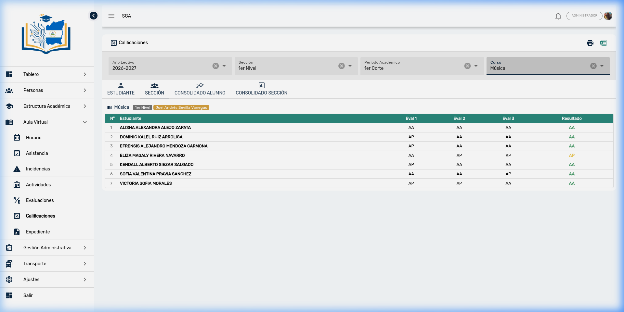The image size is (624, 312).
Task: Open the Consolidado Sección tab
Action: [261, 89]
